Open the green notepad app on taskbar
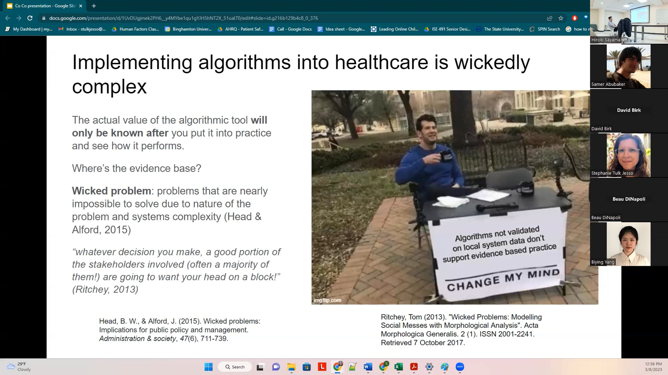 [x=353, y=367]
